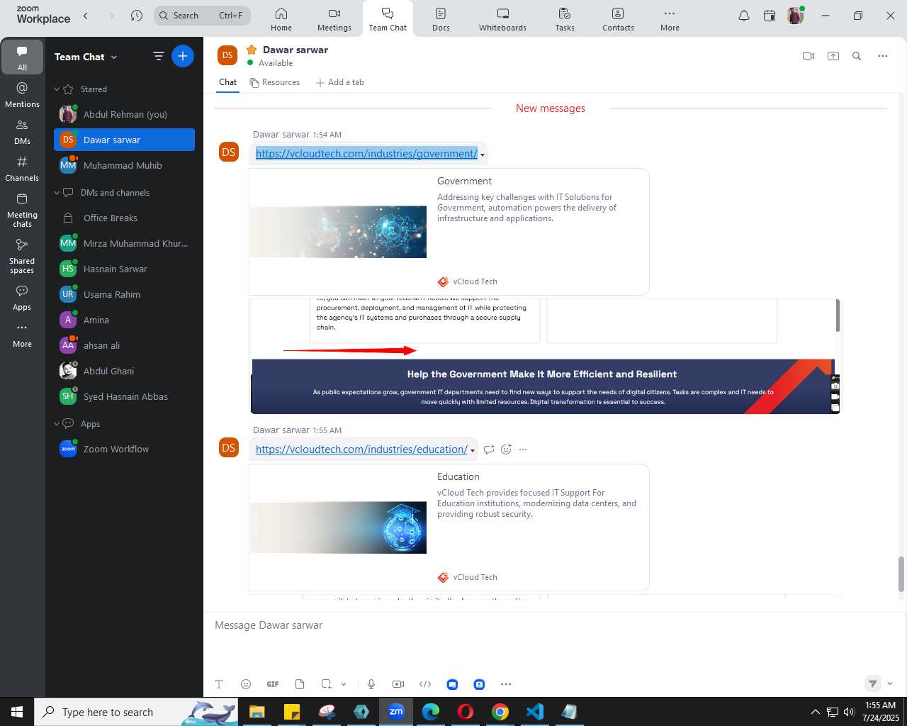Start a video call with Dawar sarwar

point(809,56)
